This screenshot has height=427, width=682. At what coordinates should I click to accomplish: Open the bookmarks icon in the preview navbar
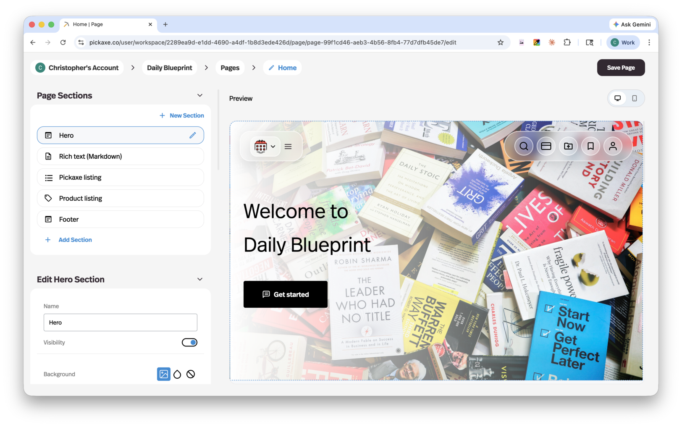[590, 146]
